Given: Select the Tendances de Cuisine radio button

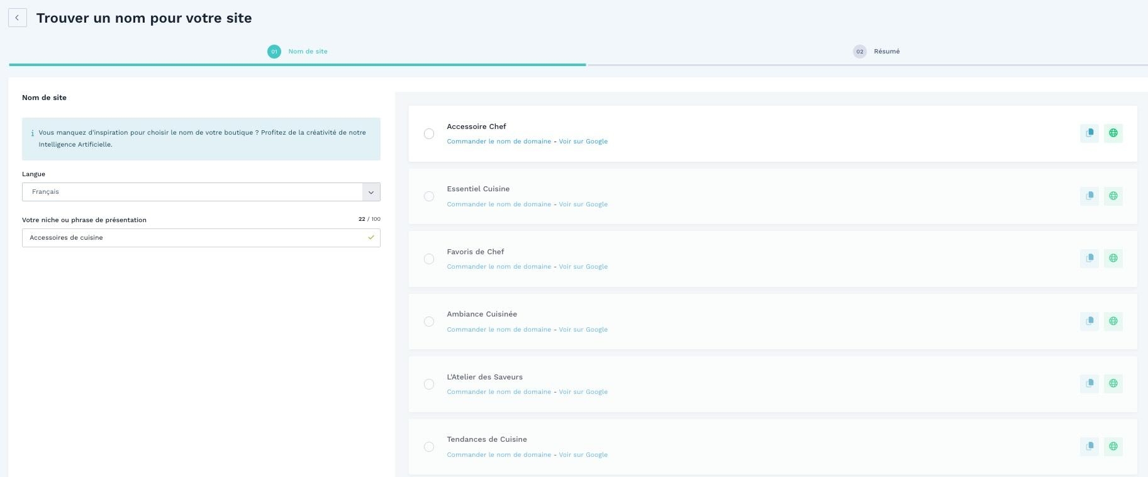Looking at the screenshot, I should click(x=429, y=447).
